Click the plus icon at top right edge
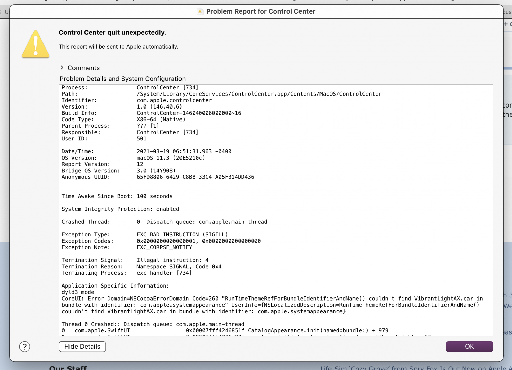The height and width of the screenshot is (370, 512). [x=506, y=24]
